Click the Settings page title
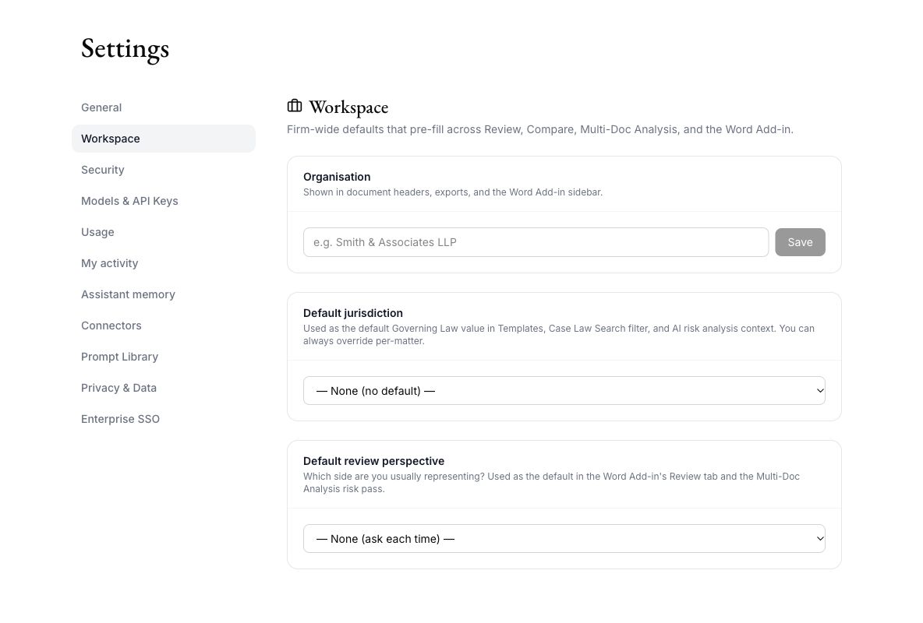 click(125, 49)
